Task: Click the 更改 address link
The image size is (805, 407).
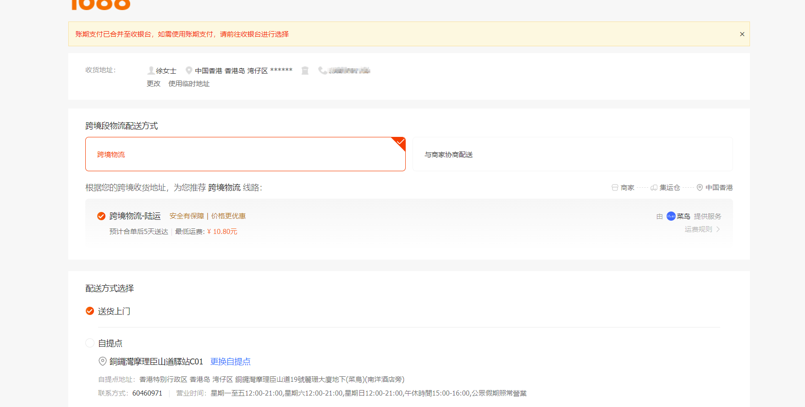Action: tap(154, 84)
